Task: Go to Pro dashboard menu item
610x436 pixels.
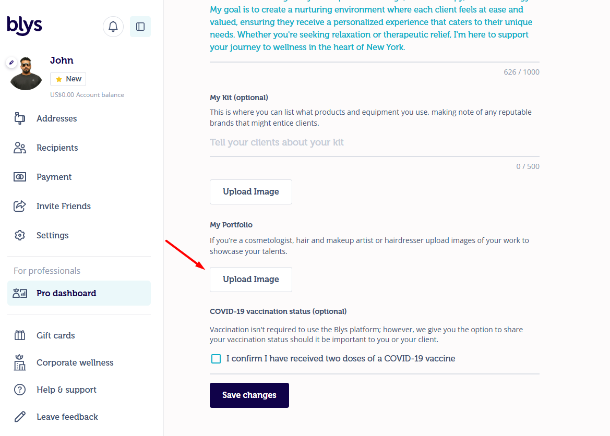Action: [x=79, y=293]
